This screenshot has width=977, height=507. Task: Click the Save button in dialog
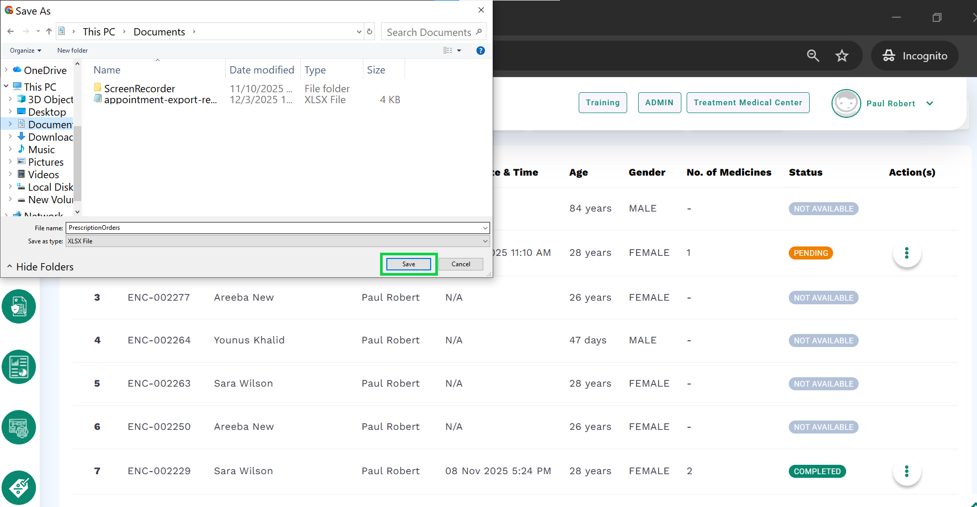coord(408,264)
